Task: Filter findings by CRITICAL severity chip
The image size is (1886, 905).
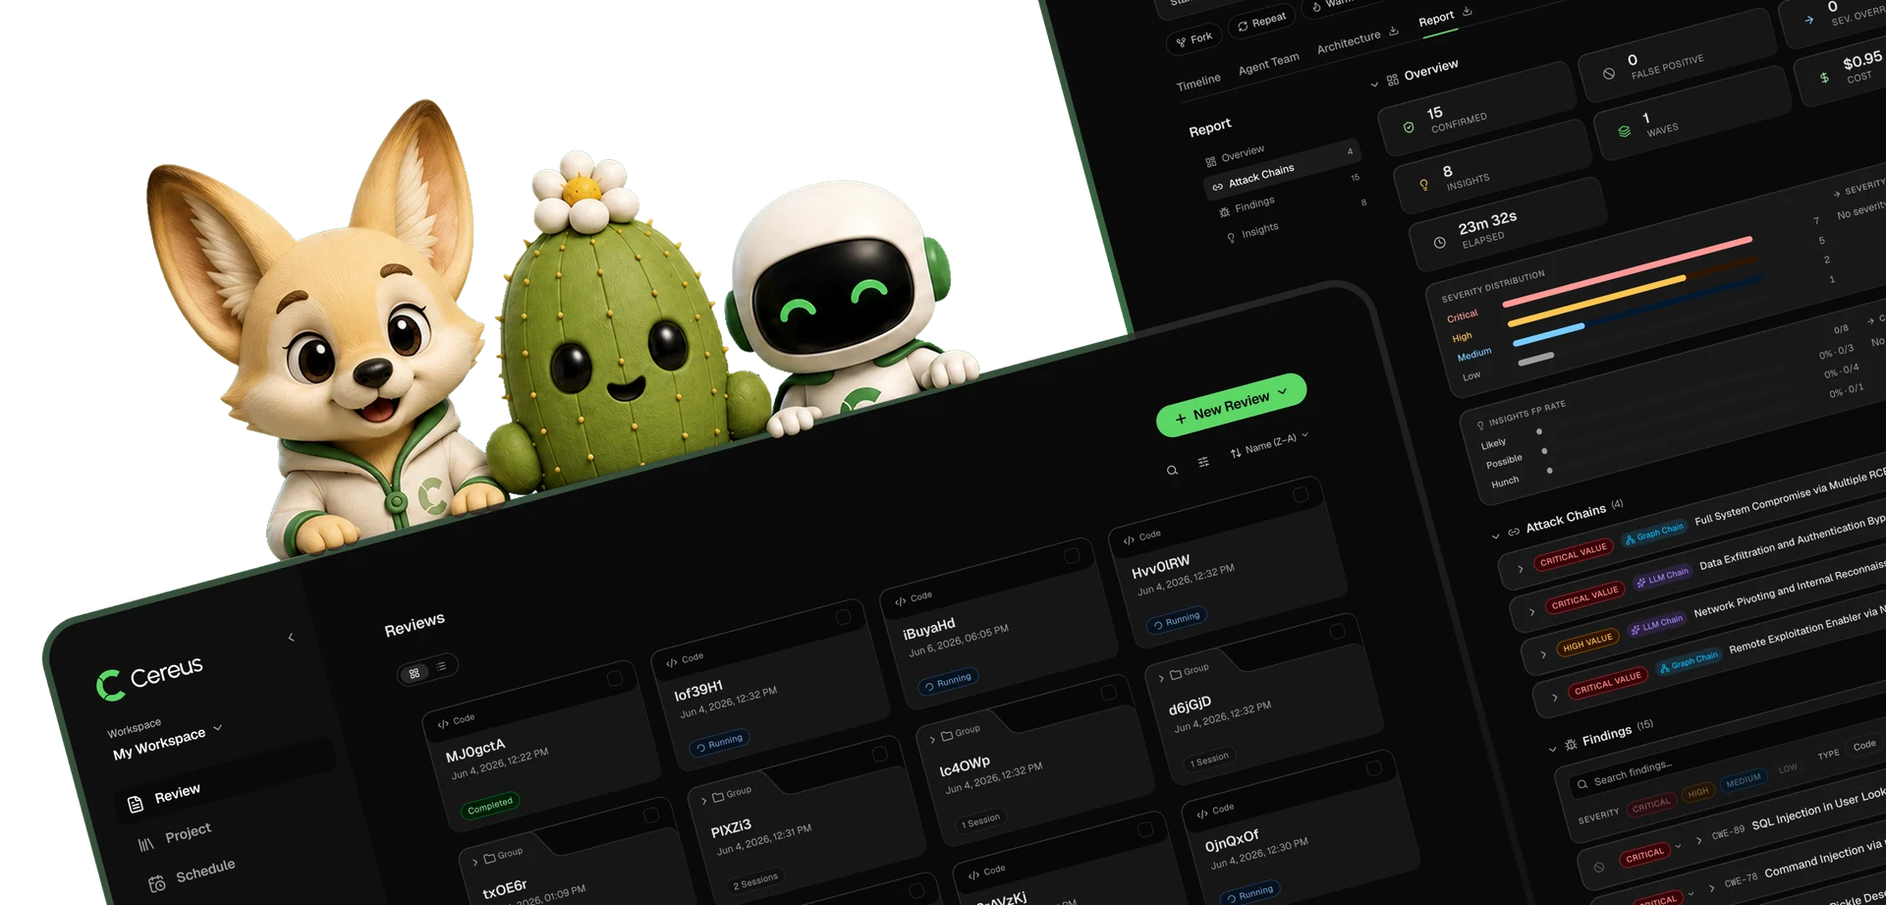Action: 1650,805
